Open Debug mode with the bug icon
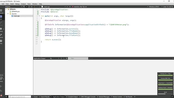Screen dimensions: 174x98 coord(1,29)
